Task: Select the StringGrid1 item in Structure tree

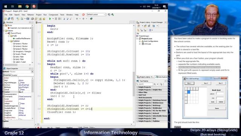Action: tap(22, 52)
